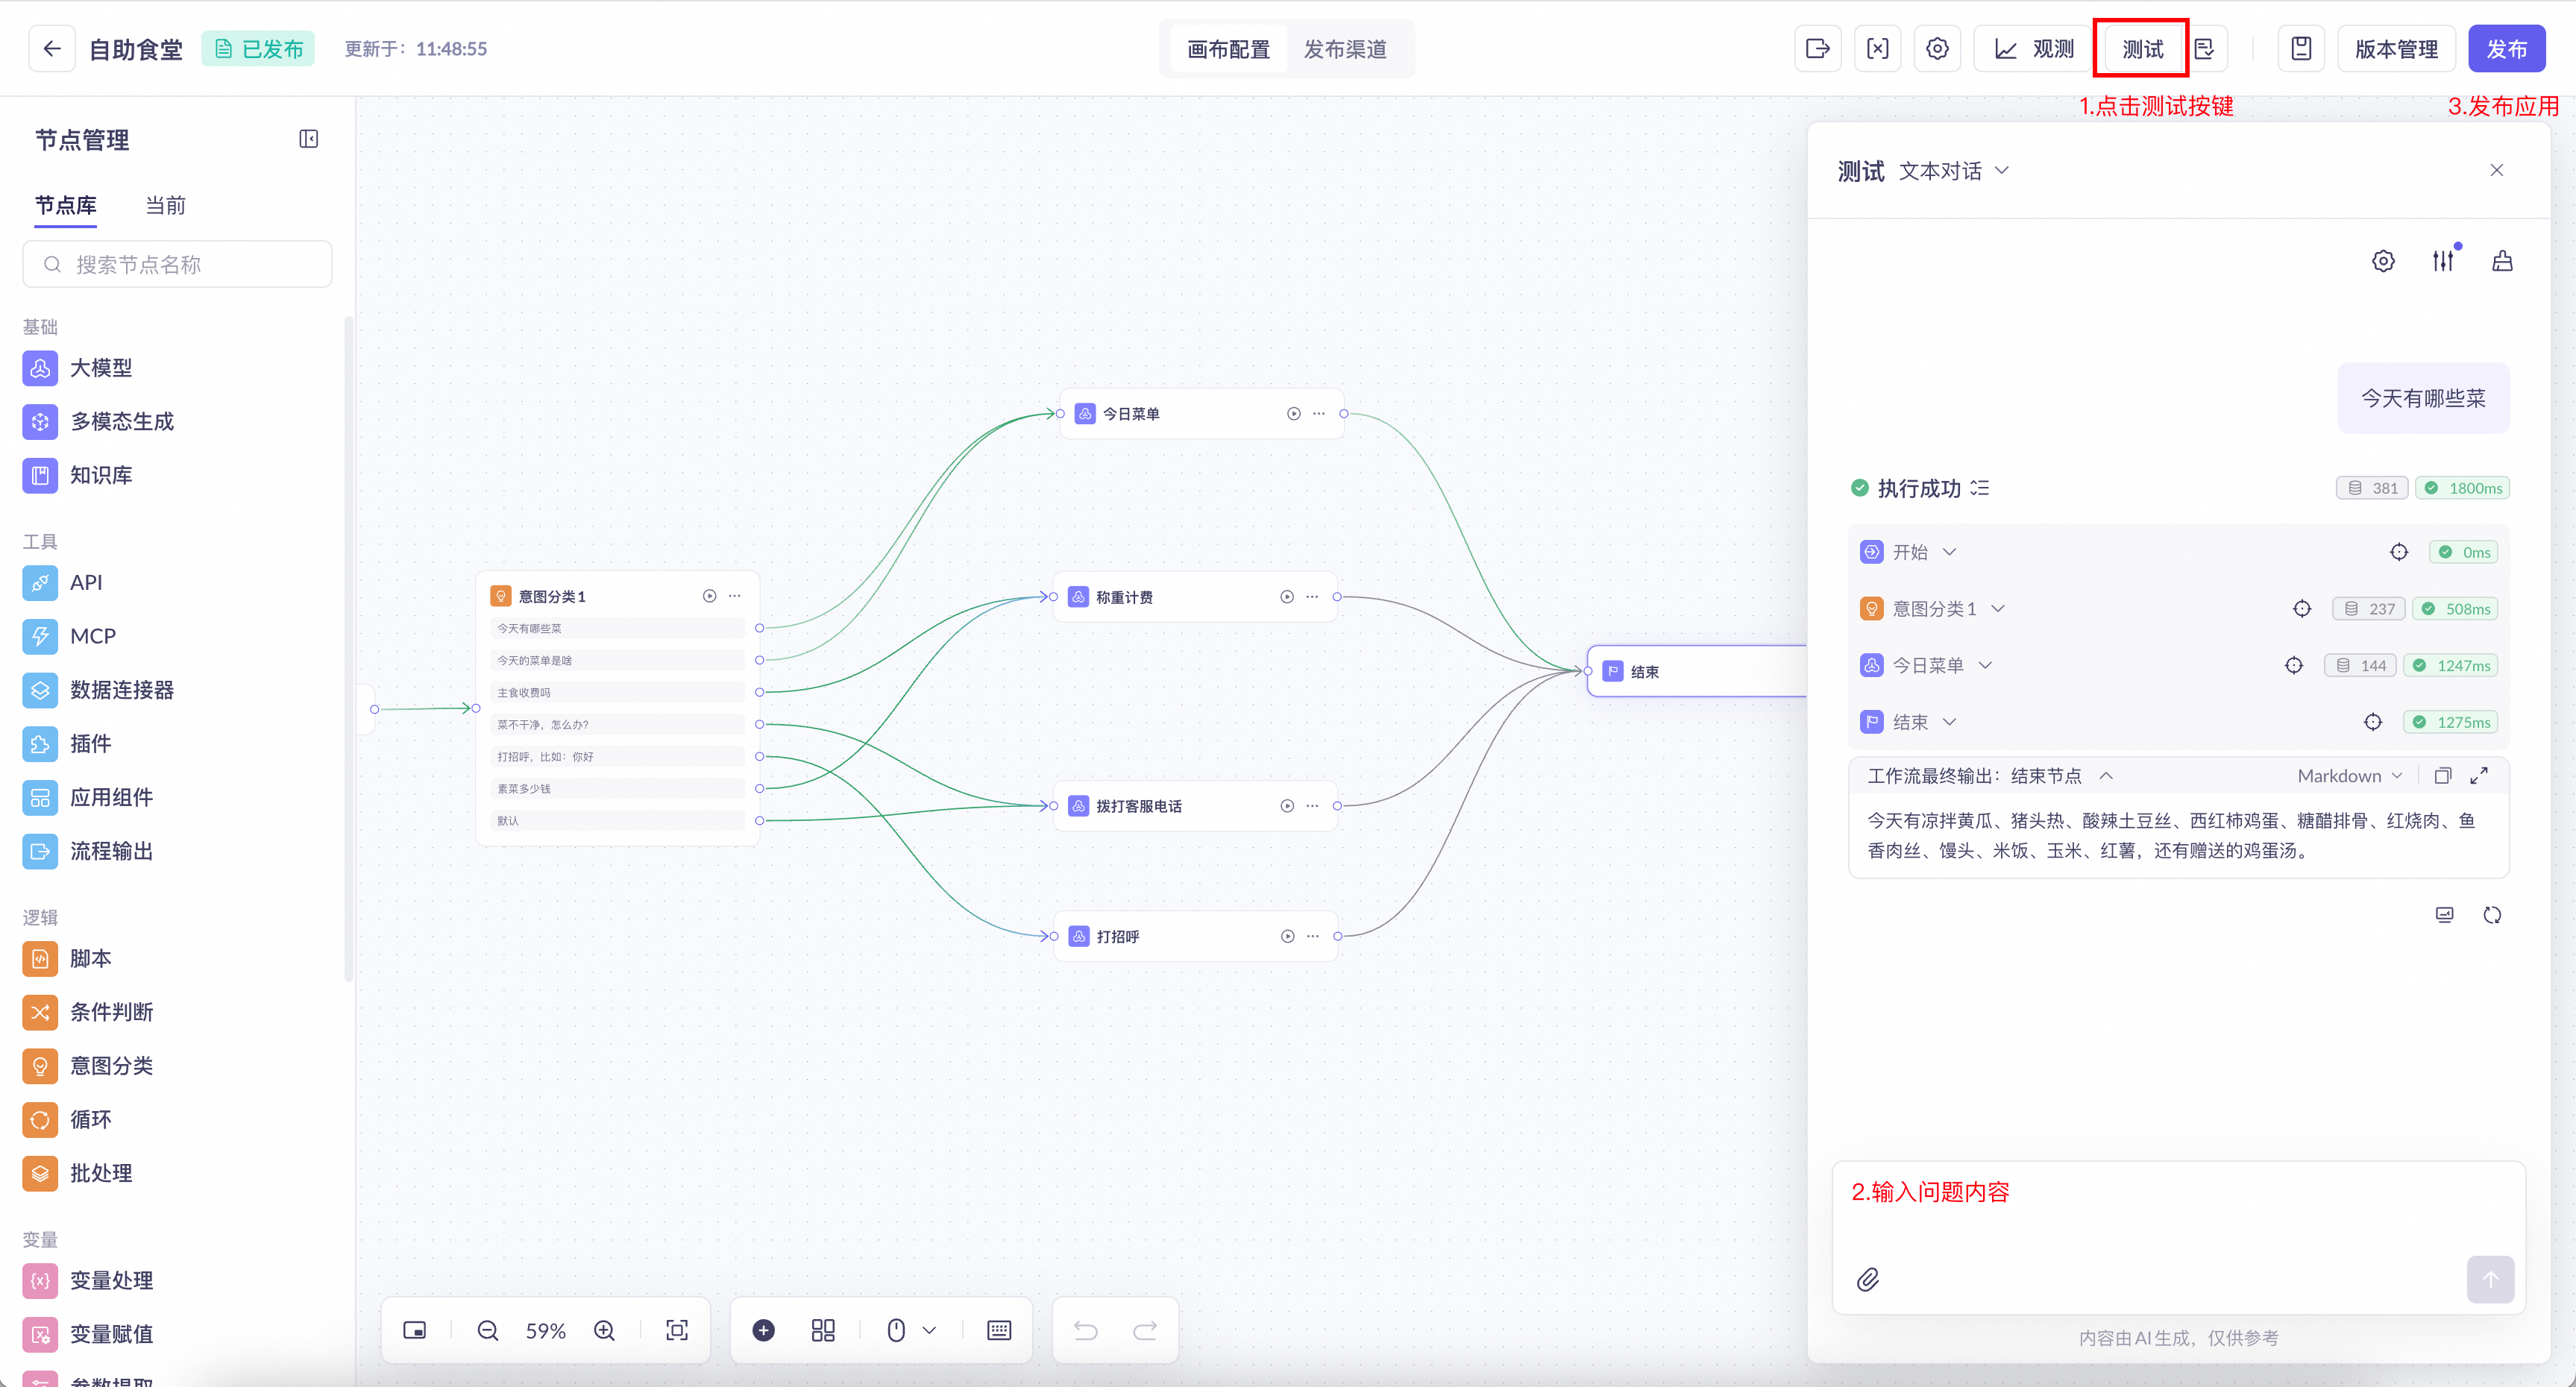Viewport: 2576px width, 1387px height.
Task: Switch to the 画布配置 tab
Action: point(1228,48)
